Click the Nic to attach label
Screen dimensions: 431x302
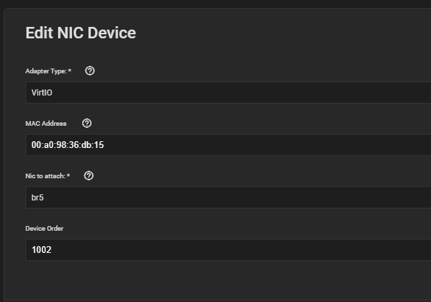click(x=44, y=176)
